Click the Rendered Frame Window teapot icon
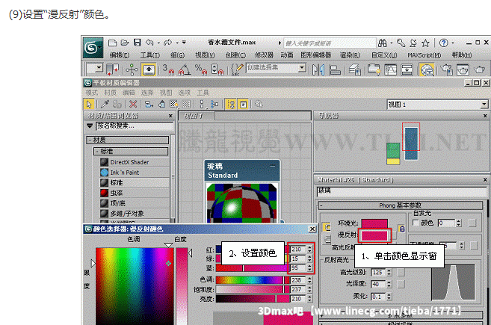 tap(463, 69)
